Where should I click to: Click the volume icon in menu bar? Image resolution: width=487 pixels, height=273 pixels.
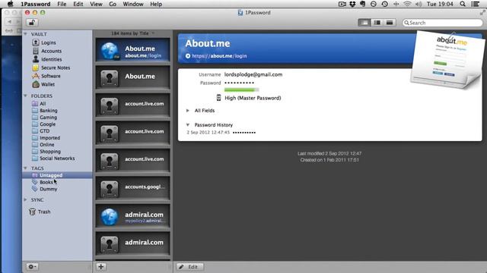tap(419, 4)
